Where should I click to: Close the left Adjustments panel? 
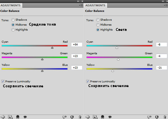point(82,1)
